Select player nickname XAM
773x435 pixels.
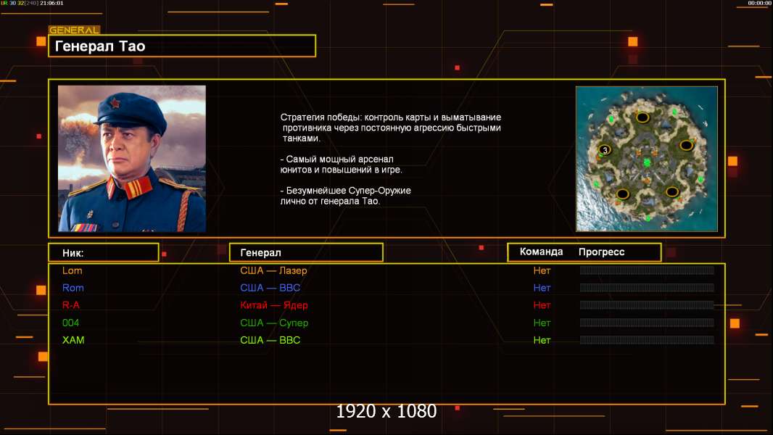73,340
